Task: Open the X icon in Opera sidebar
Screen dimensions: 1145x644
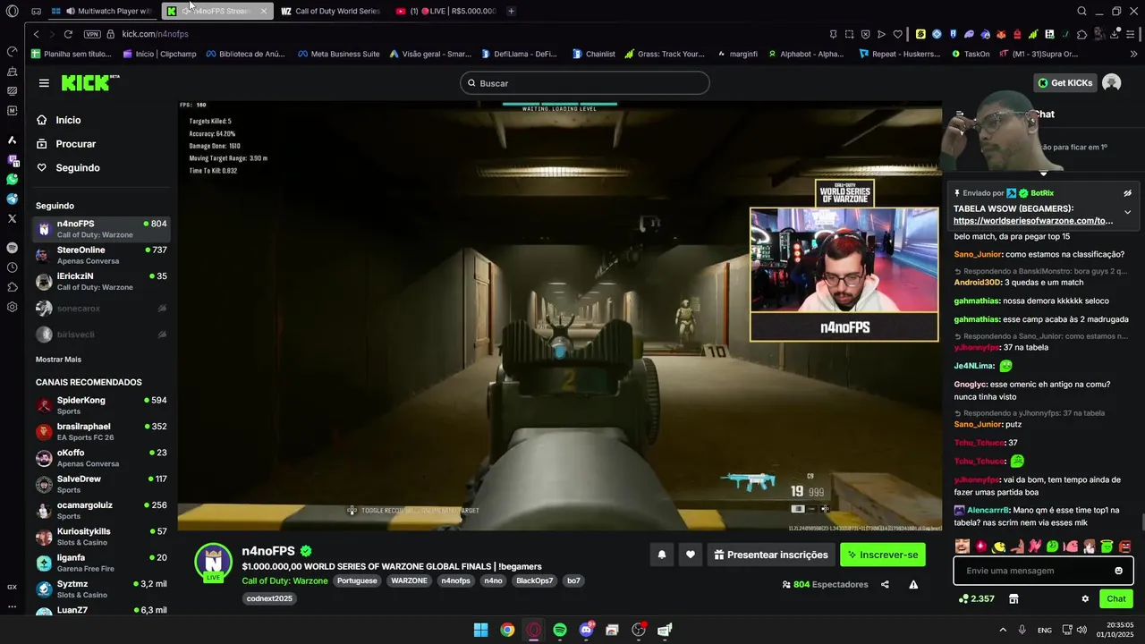Action: pos(12,218)
